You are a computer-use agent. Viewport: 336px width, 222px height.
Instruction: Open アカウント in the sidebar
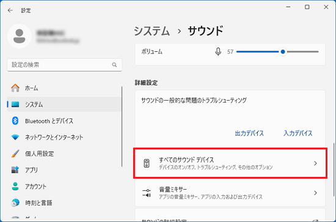[64, 186]
